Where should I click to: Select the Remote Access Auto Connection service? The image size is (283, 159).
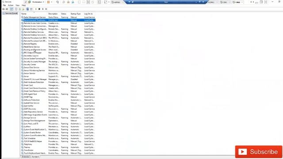pos(58,23)
